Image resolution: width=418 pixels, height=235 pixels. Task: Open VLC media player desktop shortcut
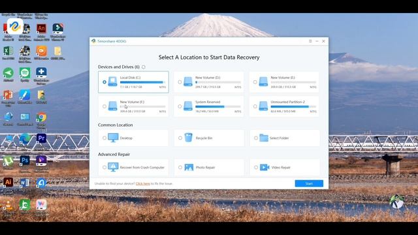(x=8, y=205)
